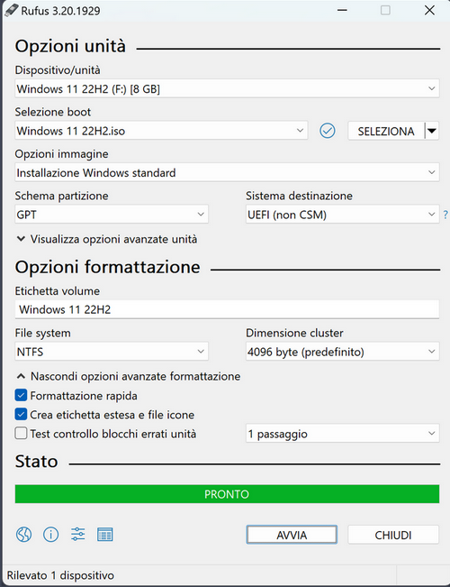
Task: Click checksum checkmark circle icon
Action: (328, 131)
